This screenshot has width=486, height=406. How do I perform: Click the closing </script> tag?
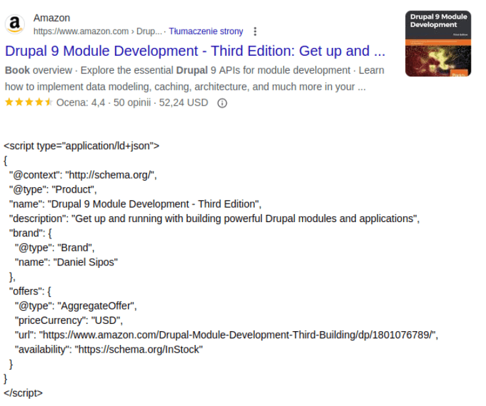pyautogui.click(x=23, y=393)
